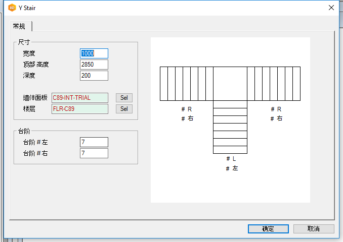Click the 台阶 # 右 label
The height and width of the screenshot is (242, 343).
pyautogui.click(x=35, y=153)
